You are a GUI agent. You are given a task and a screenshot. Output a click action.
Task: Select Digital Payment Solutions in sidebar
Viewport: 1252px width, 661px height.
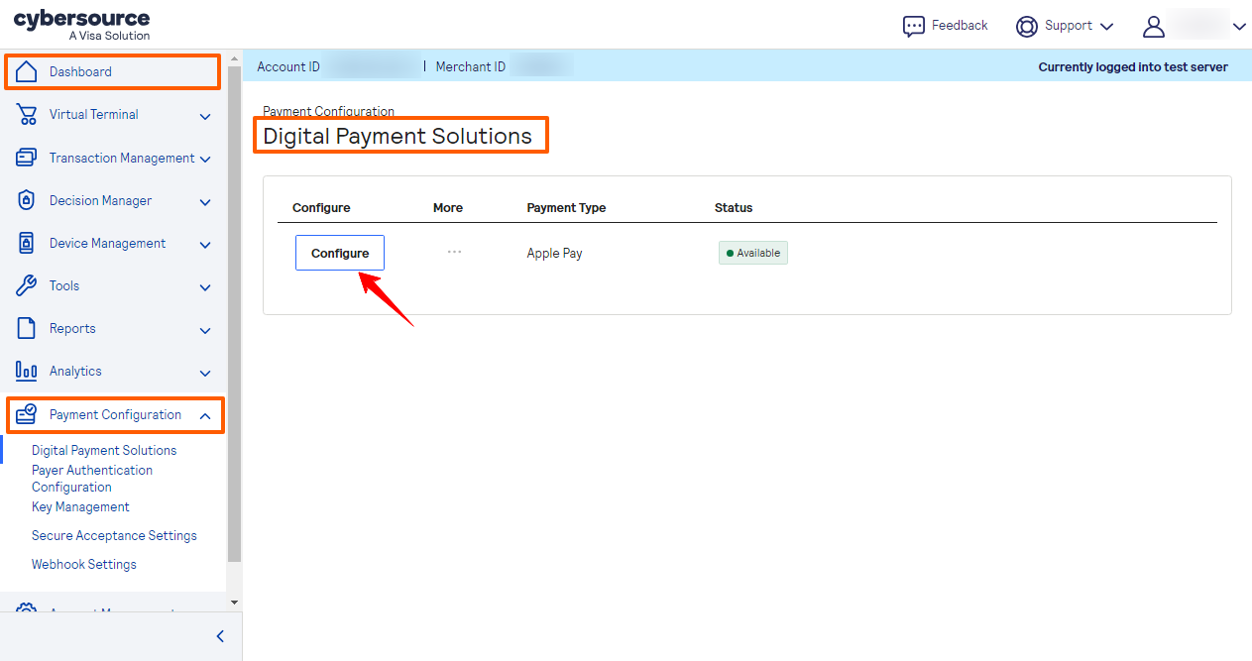(x=103, y=450)
